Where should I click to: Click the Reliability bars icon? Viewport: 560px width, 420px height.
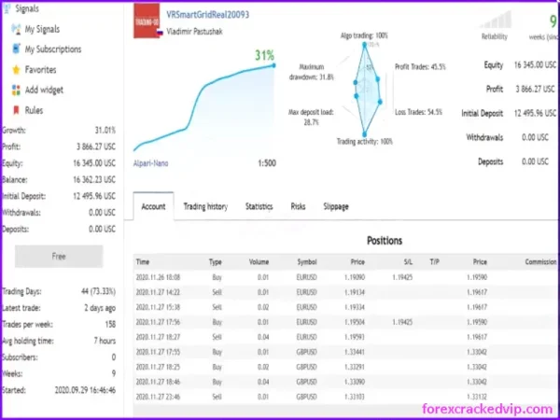pos(495,20)
